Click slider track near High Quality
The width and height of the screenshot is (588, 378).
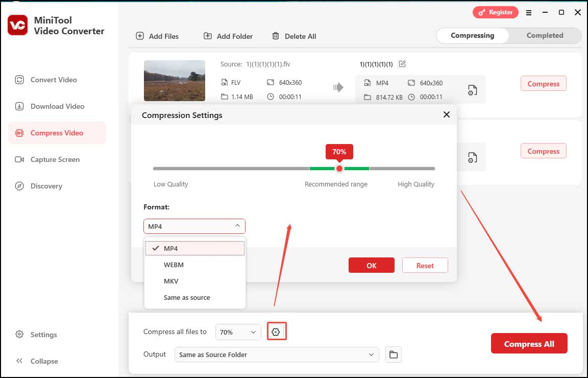pyautogui.click(x=416, y=169)
